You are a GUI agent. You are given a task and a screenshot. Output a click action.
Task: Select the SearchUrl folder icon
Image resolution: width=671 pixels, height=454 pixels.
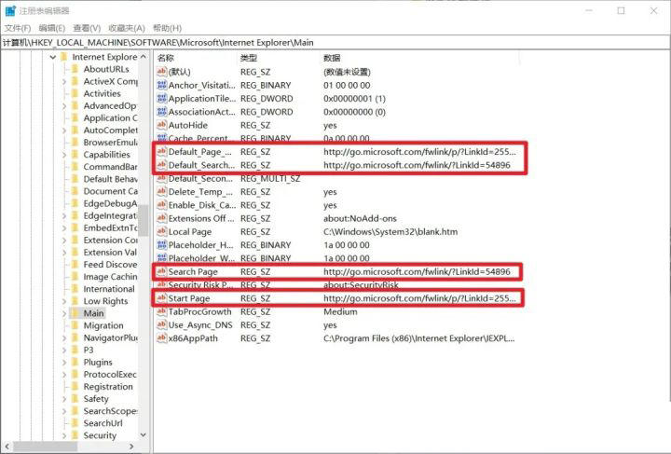coord(75,423)
